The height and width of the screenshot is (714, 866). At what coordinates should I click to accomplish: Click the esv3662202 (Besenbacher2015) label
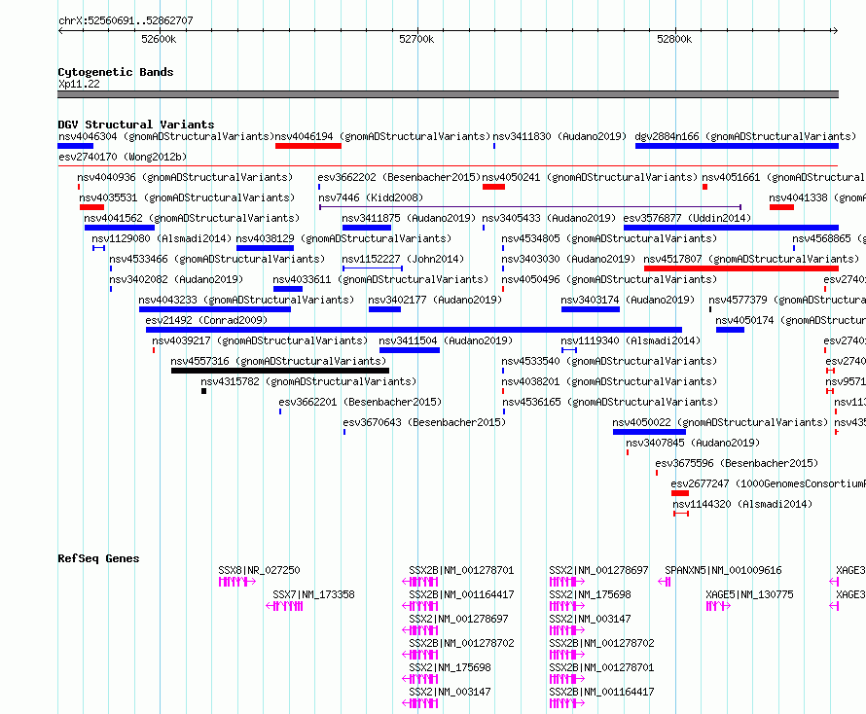(x=399, y=177)
